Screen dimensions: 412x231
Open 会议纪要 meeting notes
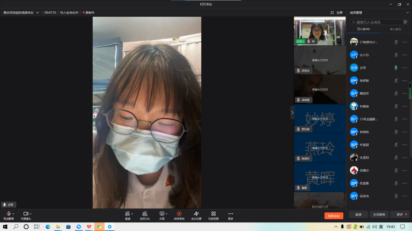(196, 213)
